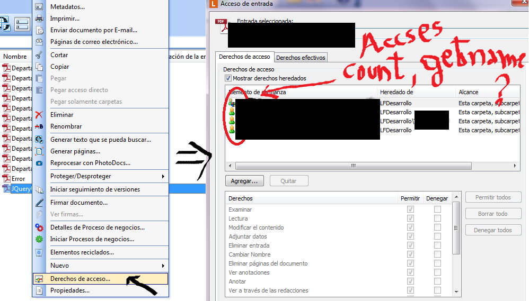Choose Iniciar seguimiento de versiones
Viewport: 529px width, 301px height.
pyautogui.click(x=101, y=189)
